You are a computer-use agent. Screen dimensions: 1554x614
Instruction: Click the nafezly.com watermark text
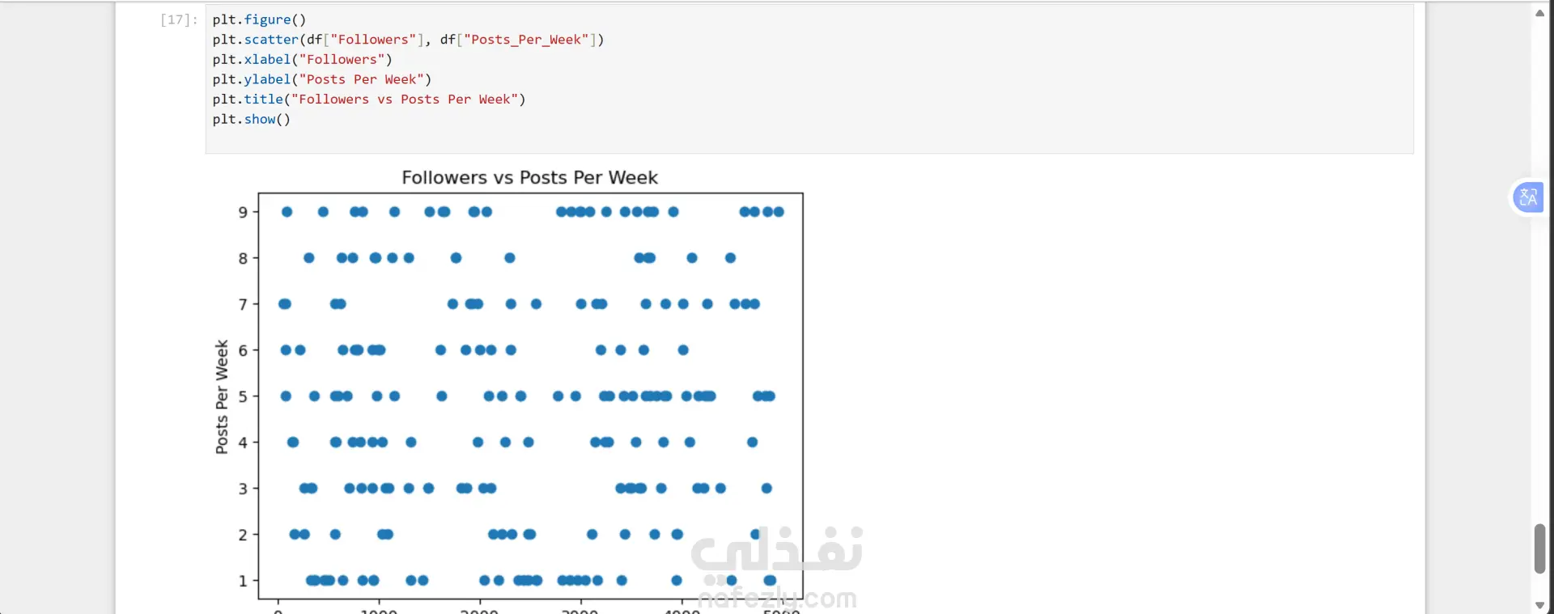[777, 599]
